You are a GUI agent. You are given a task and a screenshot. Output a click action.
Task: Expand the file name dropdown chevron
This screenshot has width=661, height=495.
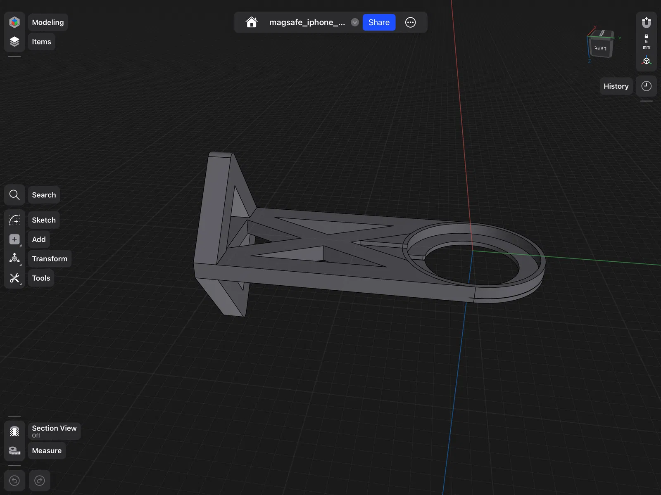pos(355,22)
